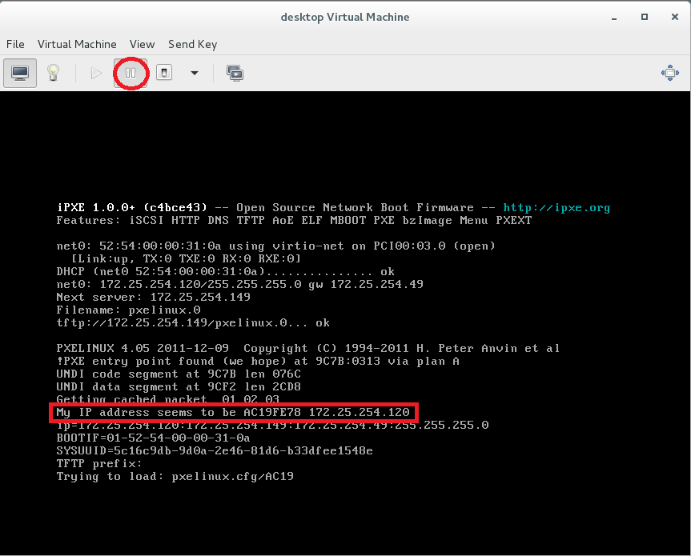Click the Run virtual machine play button
Screen dimensions: 691x556
(x=95, y=73)
